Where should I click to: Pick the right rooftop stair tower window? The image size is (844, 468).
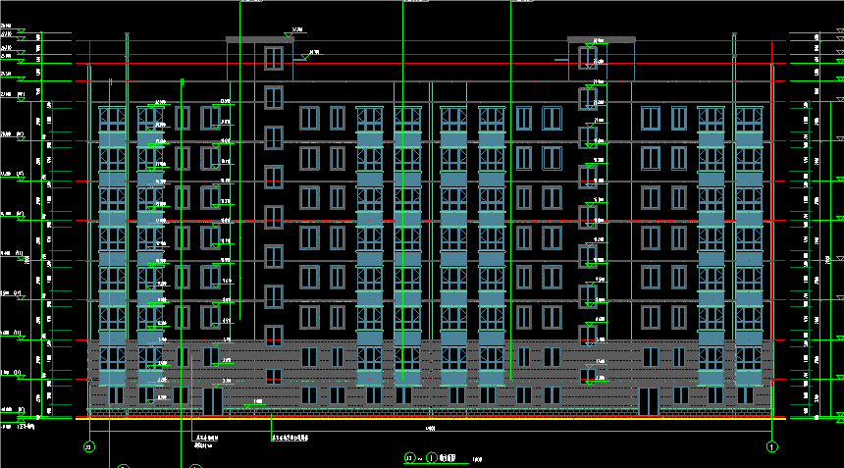pos(587,58)
